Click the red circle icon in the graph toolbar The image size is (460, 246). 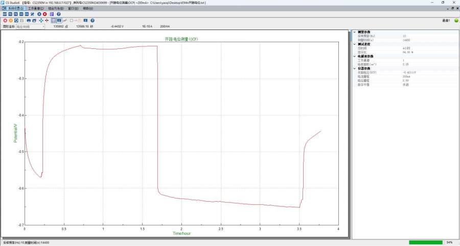5,20
